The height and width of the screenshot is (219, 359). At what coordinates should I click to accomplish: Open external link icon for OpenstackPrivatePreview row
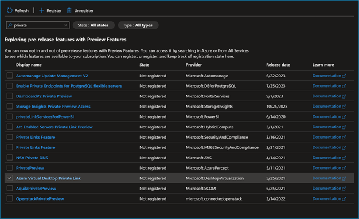344,199
